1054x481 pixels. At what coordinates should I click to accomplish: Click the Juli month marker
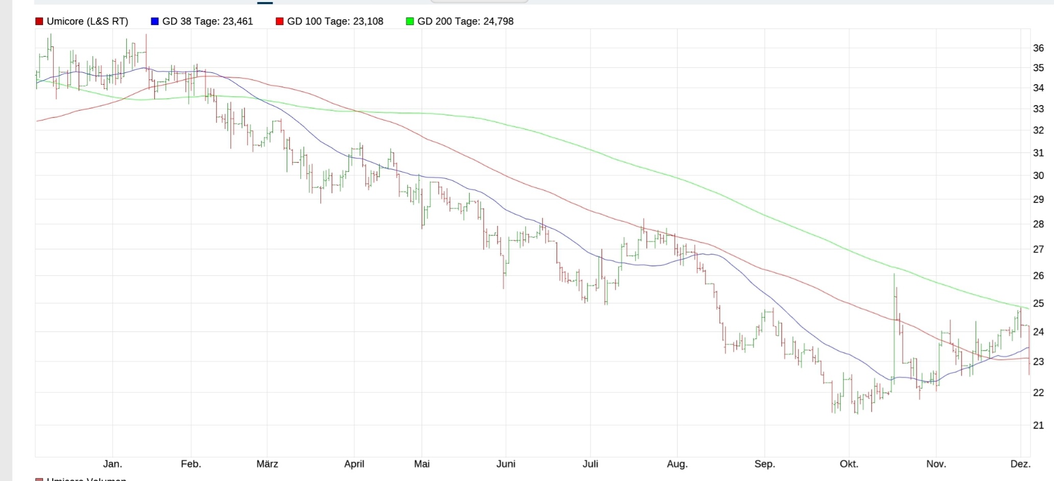(x=590, y=464)
